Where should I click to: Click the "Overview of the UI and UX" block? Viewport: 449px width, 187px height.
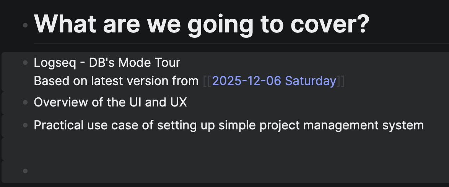[110, 102]
